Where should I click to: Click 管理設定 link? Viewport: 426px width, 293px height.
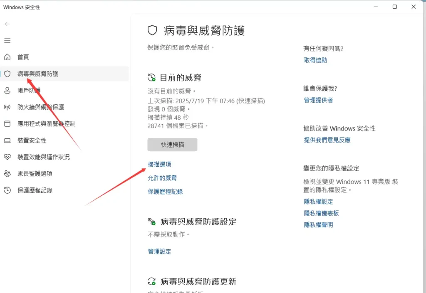click(159, 251)
